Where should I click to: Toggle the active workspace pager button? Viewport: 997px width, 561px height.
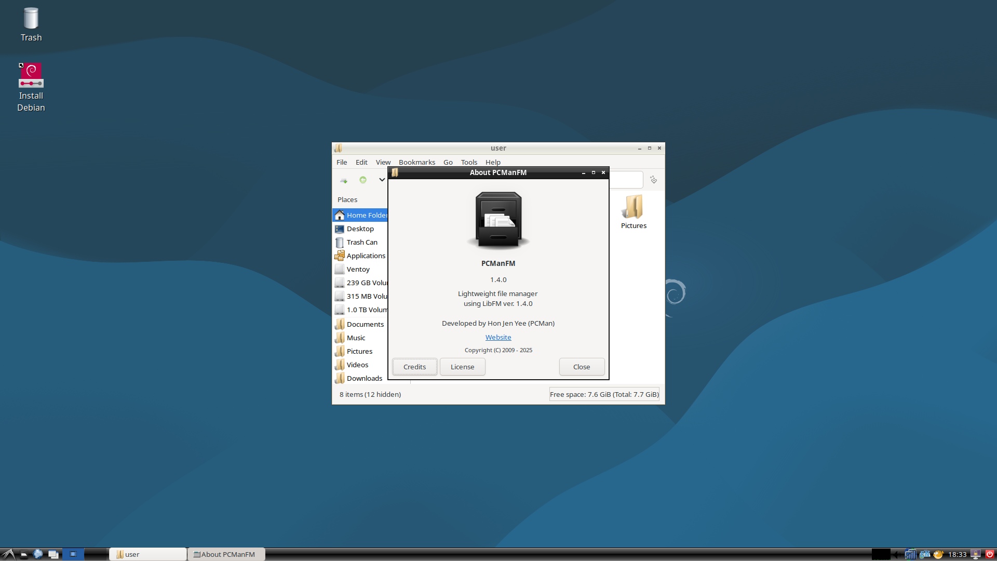[x=73, y=554]
